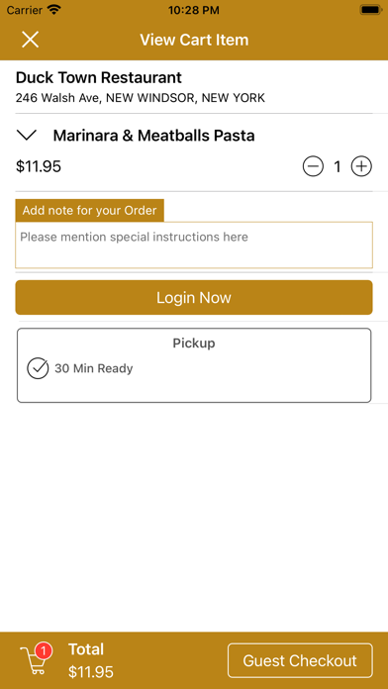Image resolution: width=388 pixels, height=689 pixels.
Task: Click the Login Now button
Action: coord(194,298)
